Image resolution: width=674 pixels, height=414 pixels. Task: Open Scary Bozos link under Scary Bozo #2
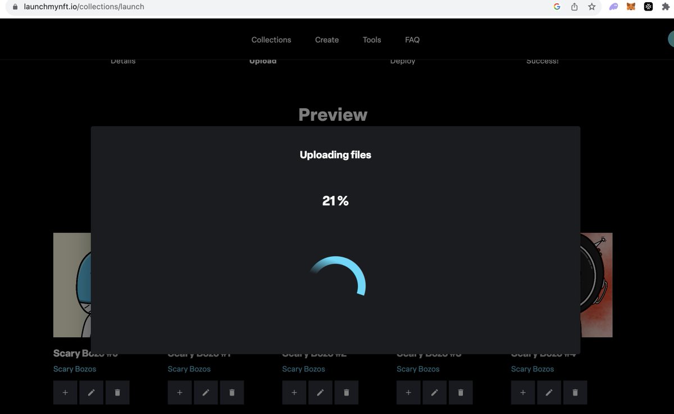304,369
